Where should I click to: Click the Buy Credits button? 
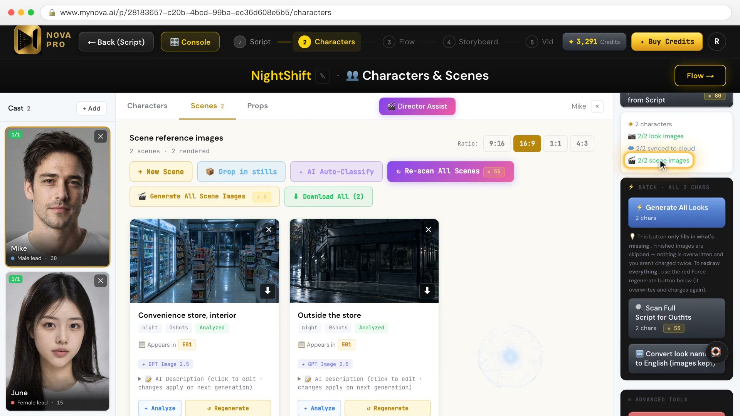(x=667, y=42)
